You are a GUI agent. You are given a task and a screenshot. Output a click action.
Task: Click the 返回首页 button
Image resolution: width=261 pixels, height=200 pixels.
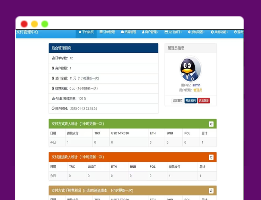[177, 100]
